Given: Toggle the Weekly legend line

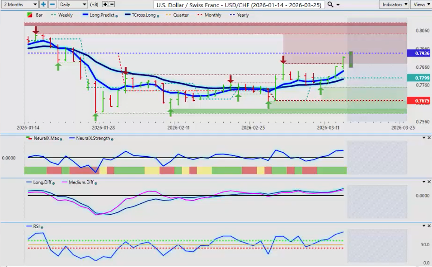Looking at the screenshot, I should pos(63,15).
